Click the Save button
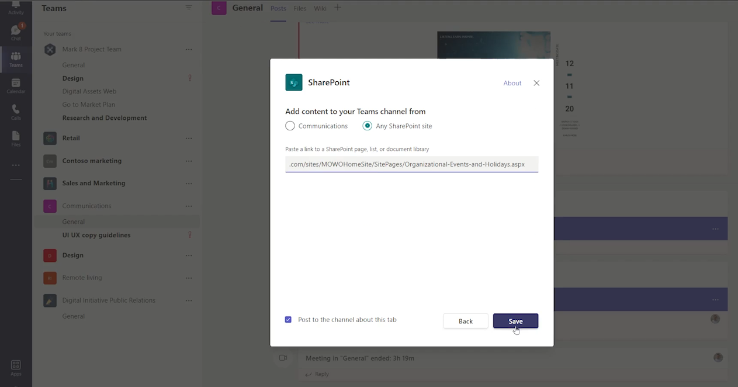738x387 pixels. coord(515,321)
